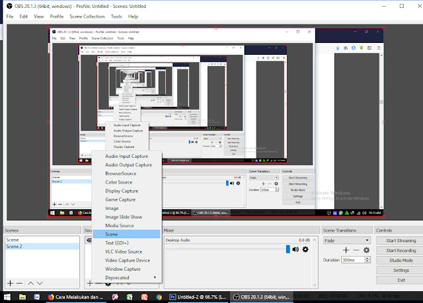Image resolution: width=423 pixels, height=303 pixels.
Task: Choose Media Source from the source menu
Action: tap(126, 225)
